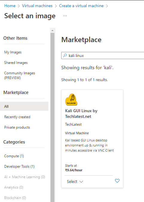This screenshot has height=202, width=144.
Task: Return to Create a virtual machine breadcrumb
Action: 81,6
